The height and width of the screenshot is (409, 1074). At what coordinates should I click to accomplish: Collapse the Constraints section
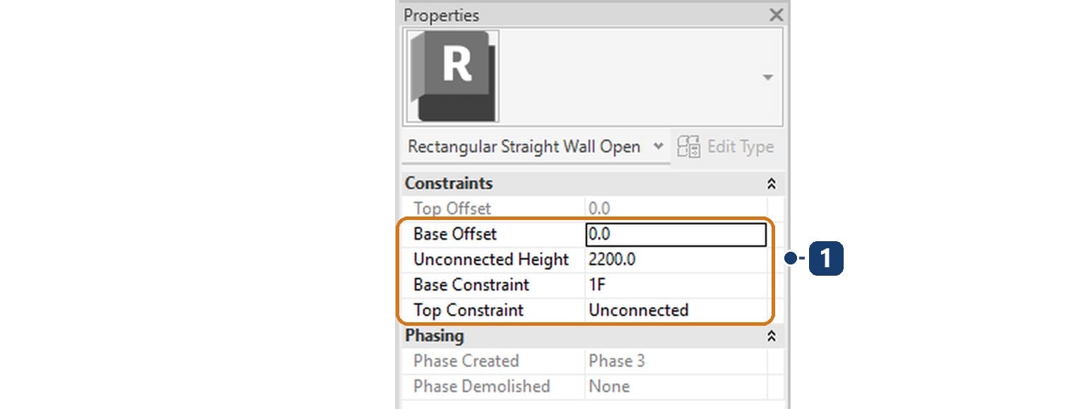point(772,183)
